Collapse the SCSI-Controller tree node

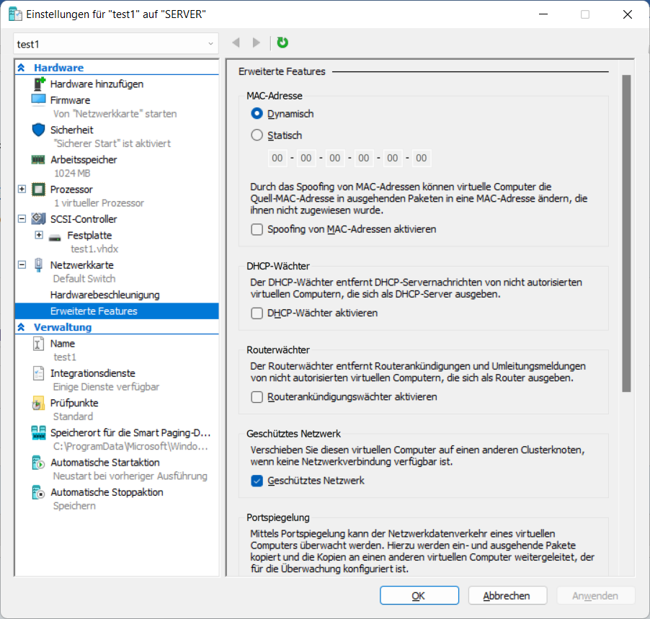pyautogui.click(x=22, y=218)
